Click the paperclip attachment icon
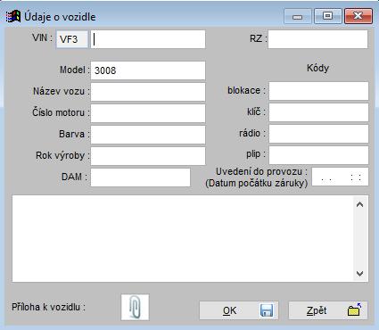Image resolution: width=379 pixels, height=330 pixels. click(x=135, y=308)
